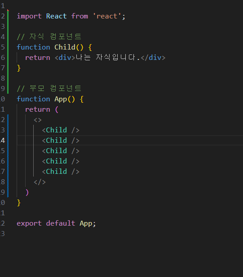Click the opening fragment '<>'
The image size is (243, 277).
click(x=38, y=120)
